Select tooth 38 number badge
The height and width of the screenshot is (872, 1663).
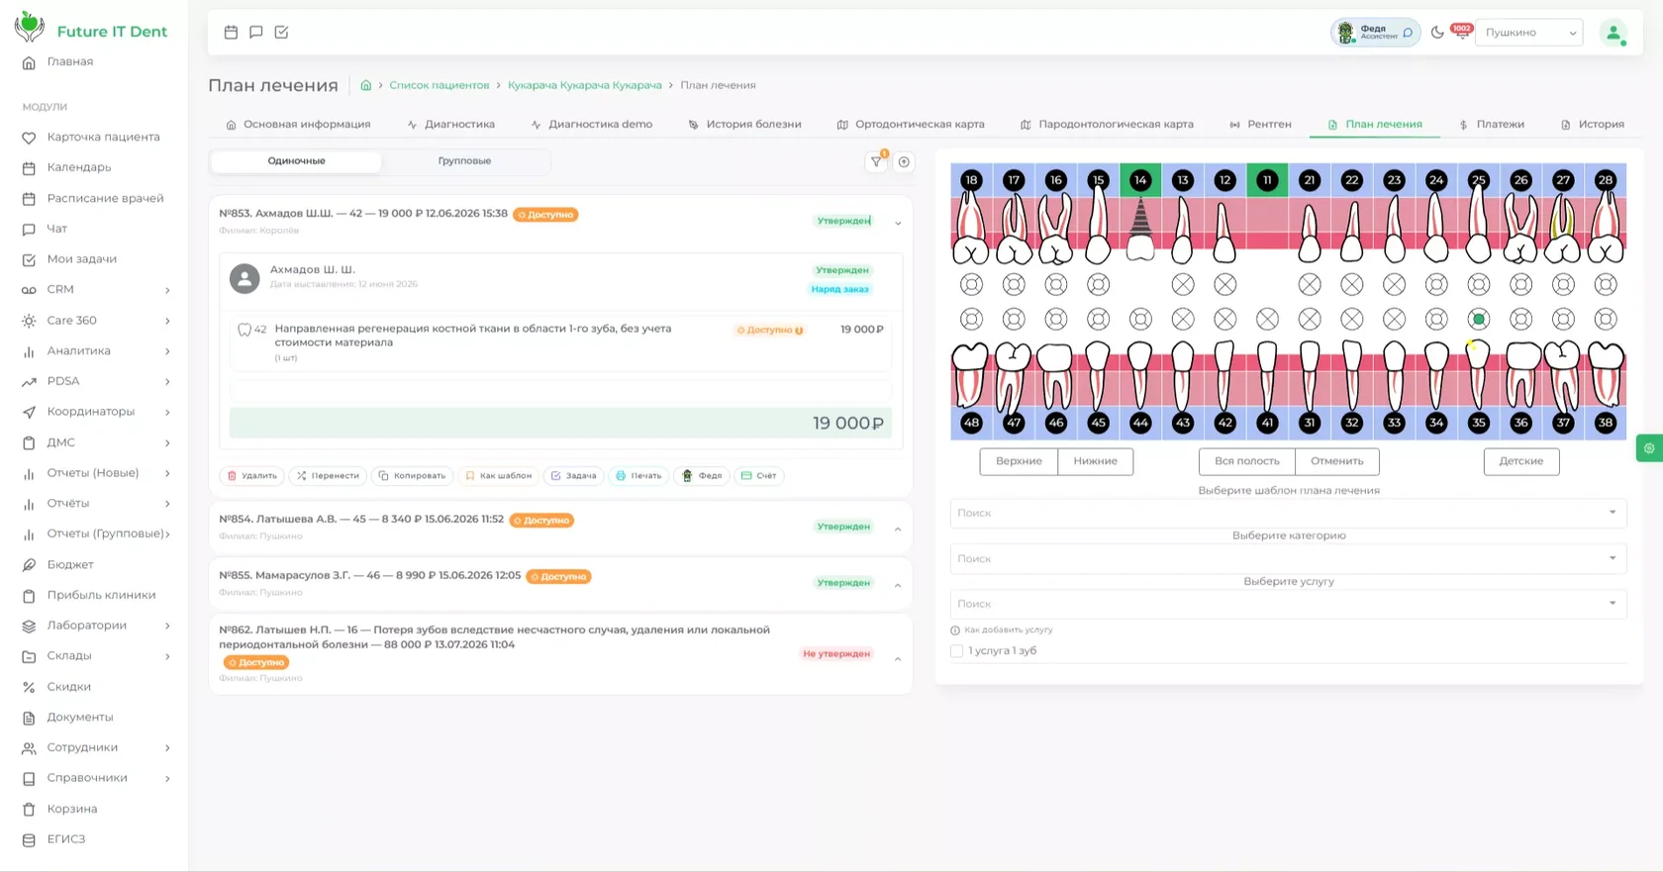click(1606, 423)
